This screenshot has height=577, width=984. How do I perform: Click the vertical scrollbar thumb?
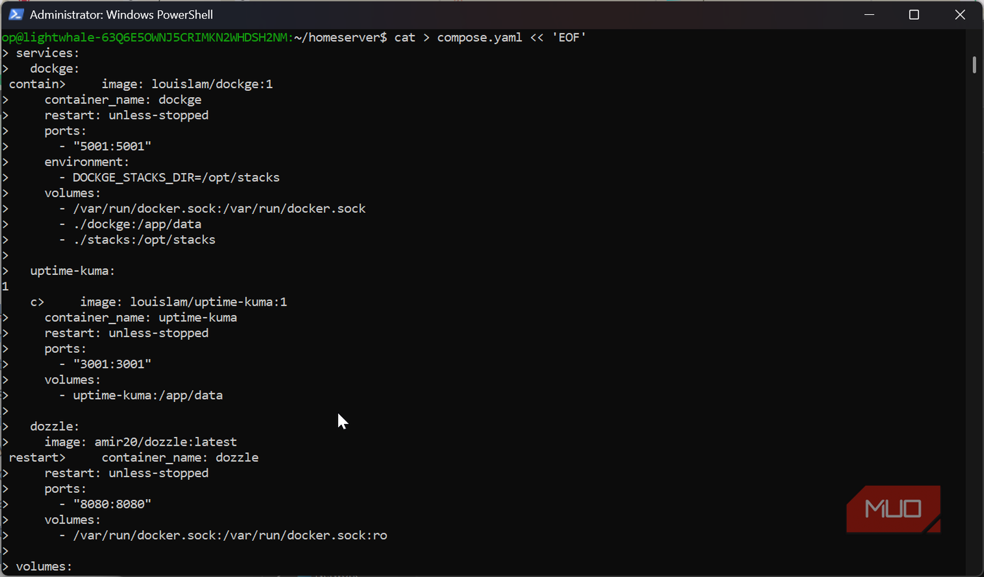(x=974, y=65)
